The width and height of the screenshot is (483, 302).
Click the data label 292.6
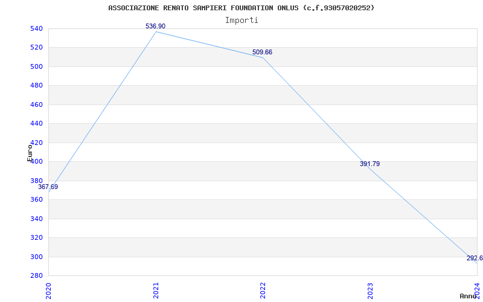(x=475, y=259)
